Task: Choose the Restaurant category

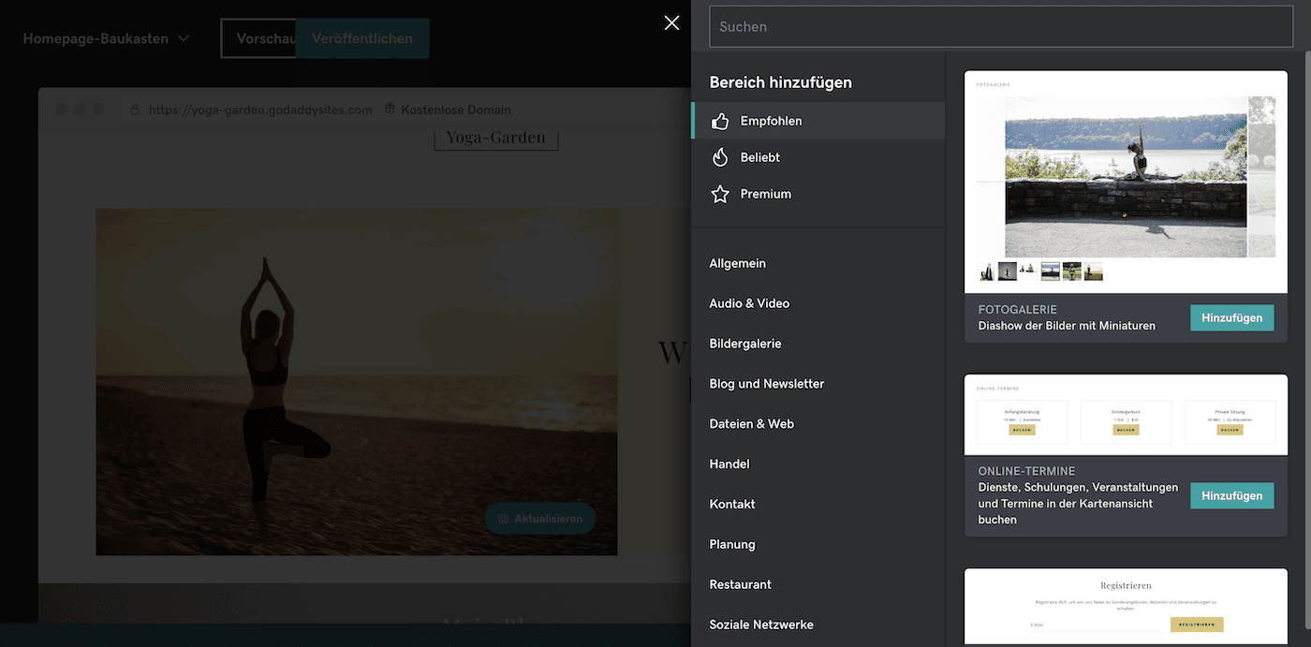Action: (741, 584)
